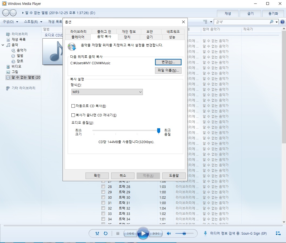Toggle shuffle playback
This screenshot has height=243, width=286.
click(x=97, y=233)
